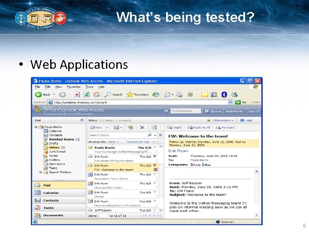Collapse the Paula Bento folder tree
The width and height of the screenshot is (309, 232).
36,127
